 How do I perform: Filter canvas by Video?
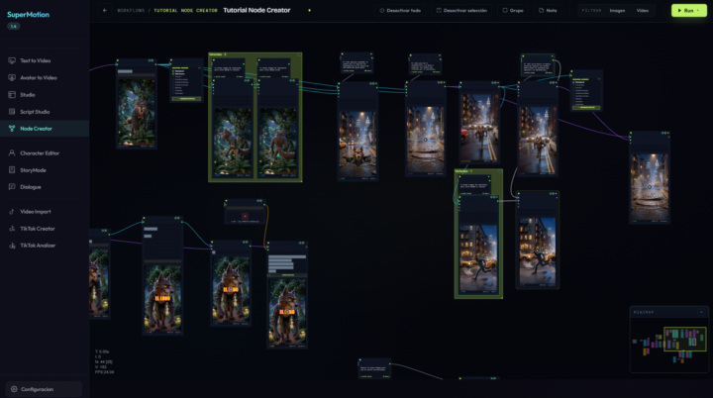[x=643, y=11]
